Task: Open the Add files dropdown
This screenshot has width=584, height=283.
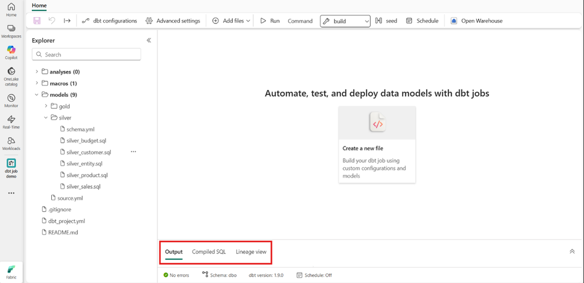Action: click(x=231, y=21)
